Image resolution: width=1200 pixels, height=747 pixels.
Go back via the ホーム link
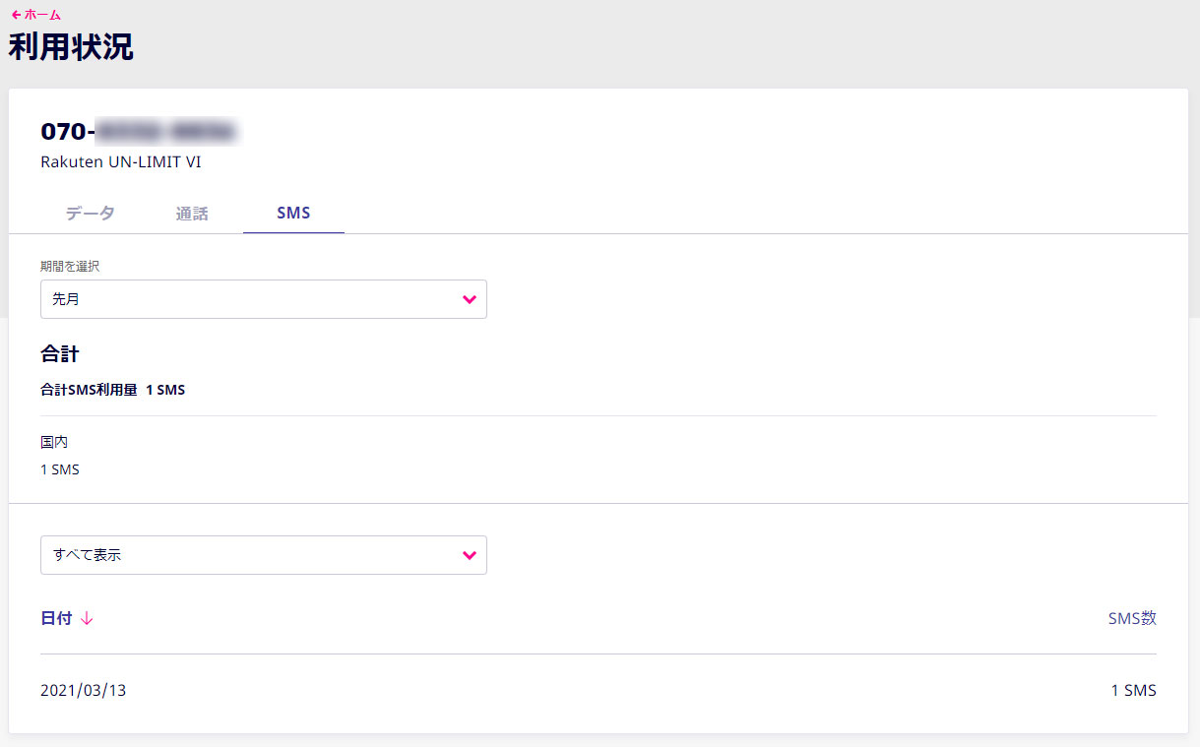click(35, 15)
